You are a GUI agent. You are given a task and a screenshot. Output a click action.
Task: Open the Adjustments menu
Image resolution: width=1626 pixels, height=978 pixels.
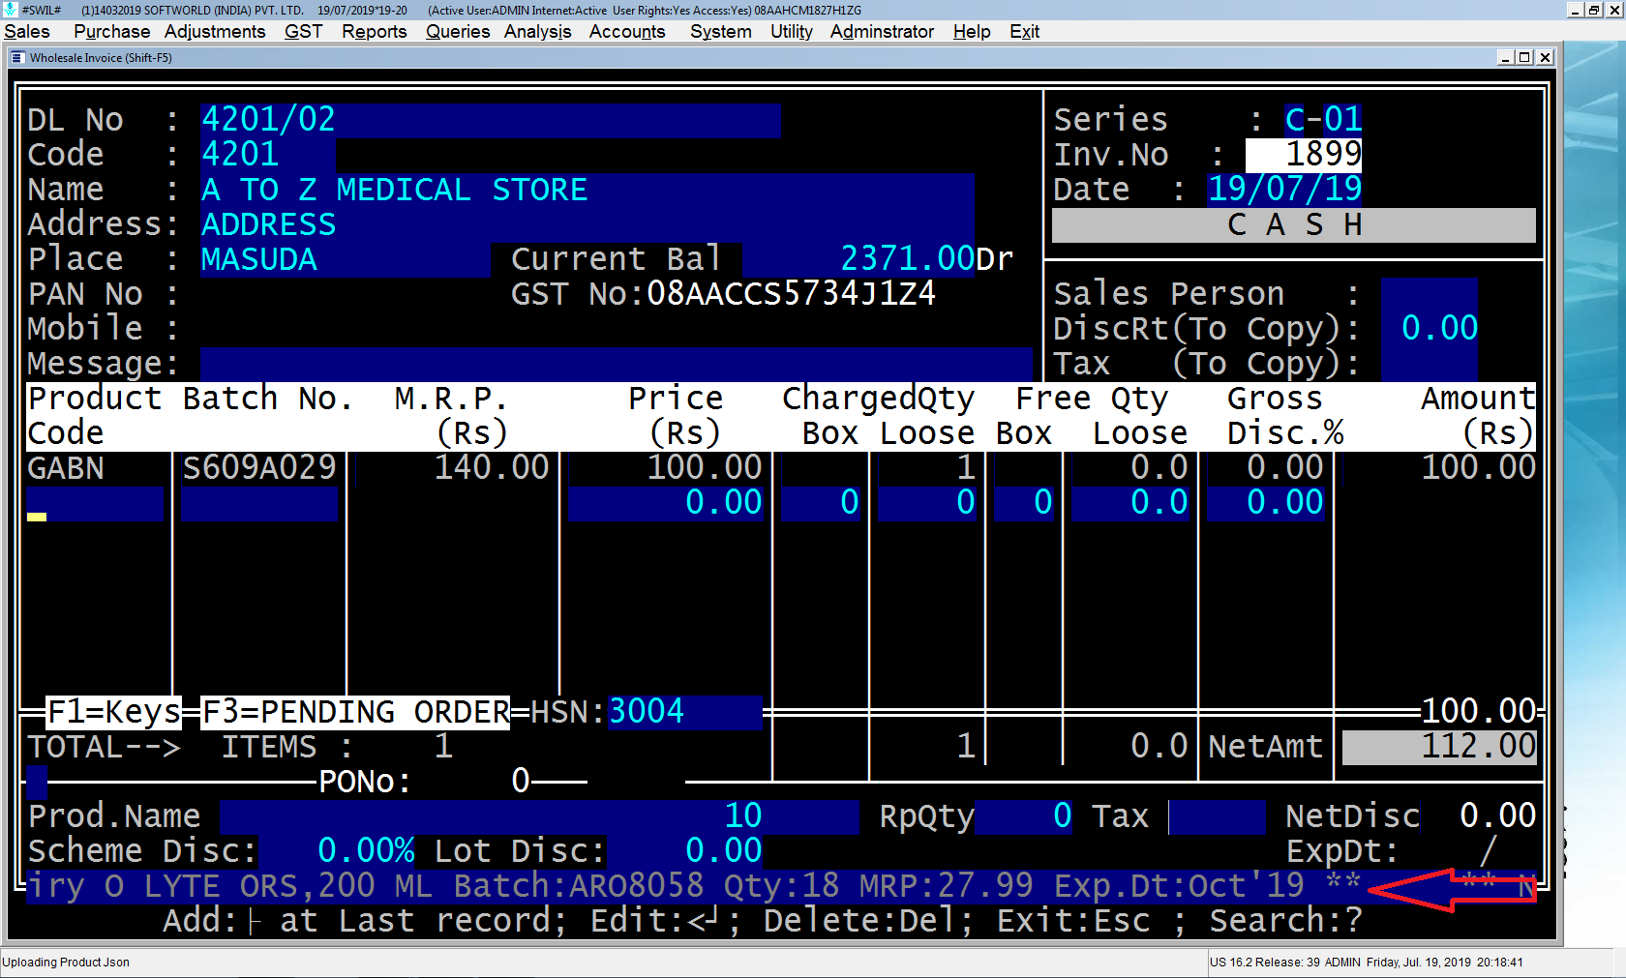(215, 32)
